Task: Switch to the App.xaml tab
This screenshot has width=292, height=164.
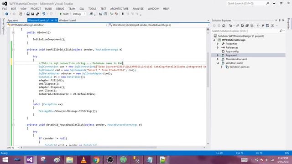Action: point(13,20)
